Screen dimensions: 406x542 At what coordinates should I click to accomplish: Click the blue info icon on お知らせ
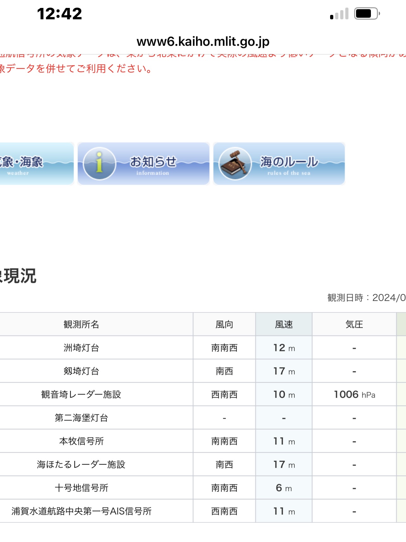[x=99, y=164]
